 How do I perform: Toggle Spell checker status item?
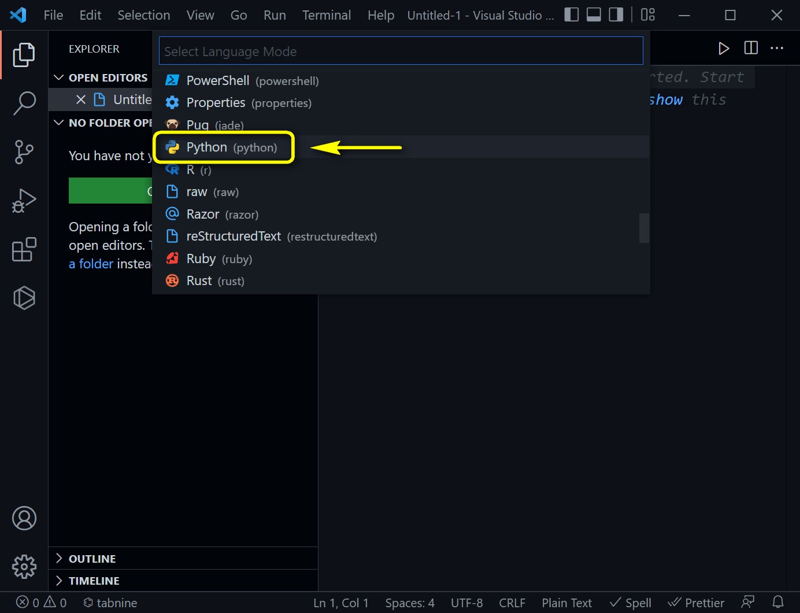(x=631, y=603)
